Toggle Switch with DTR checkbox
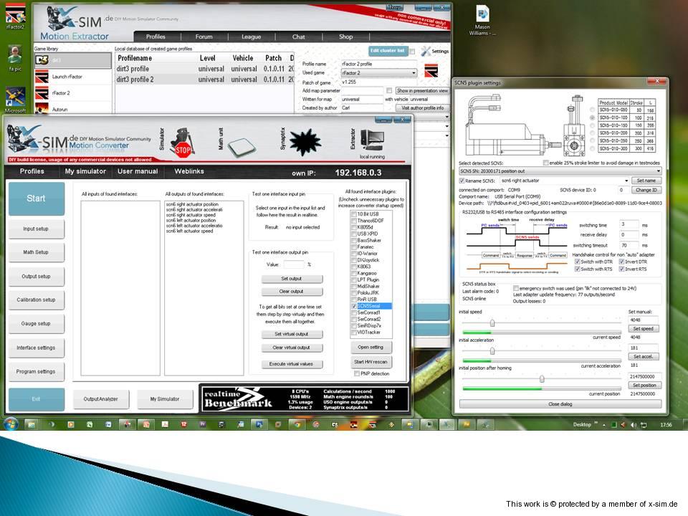The image size is (688, 516). point(578,262)
